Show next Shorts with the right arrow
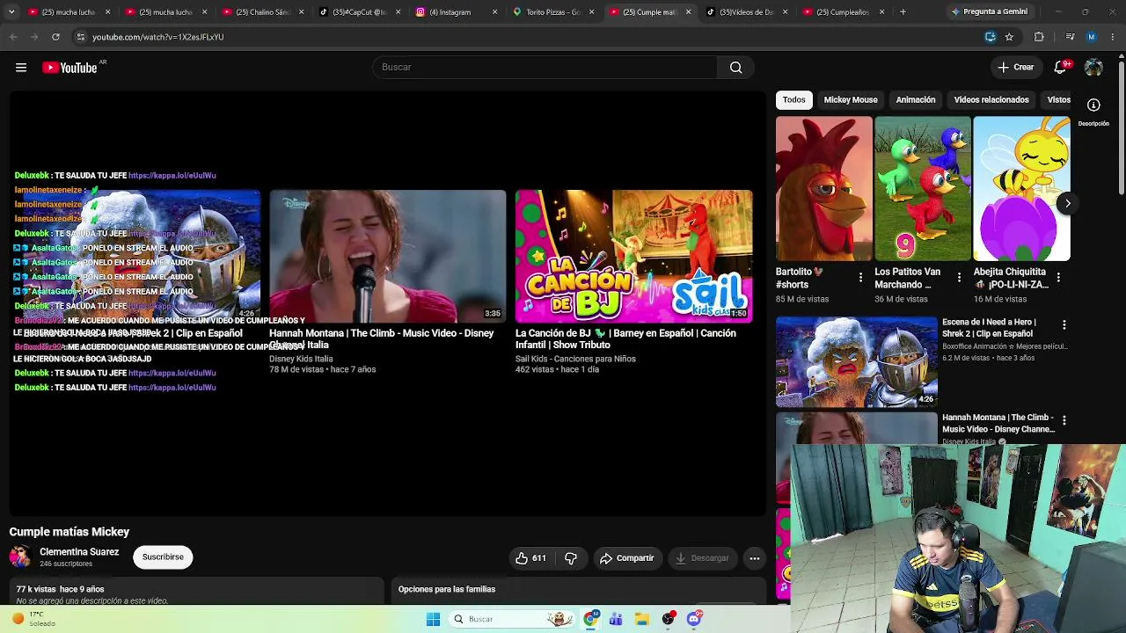This screenshot has width=1126, height=633. tap(1067, 204)
